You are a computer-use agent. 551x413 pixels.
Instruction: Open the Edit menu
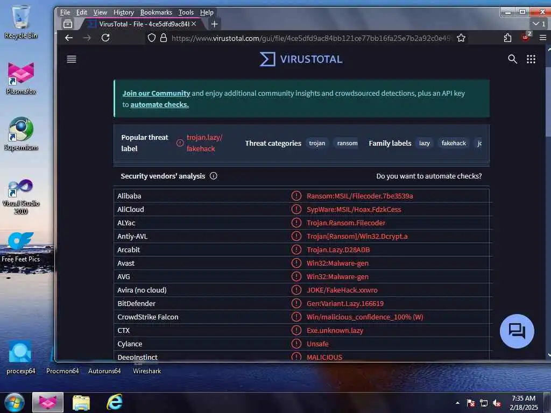pyautogui.click(x=82, y=12)
